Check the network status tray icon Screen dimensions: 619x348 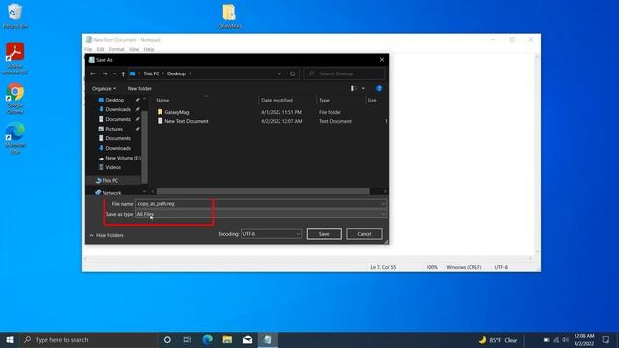tap(556, 340)
